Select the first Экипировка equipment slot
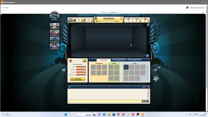Screen dimensions: 208x117 [93, 67]
